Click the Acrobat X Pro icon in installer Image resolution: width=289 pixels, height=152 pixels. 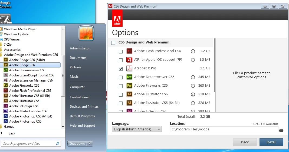129,68
